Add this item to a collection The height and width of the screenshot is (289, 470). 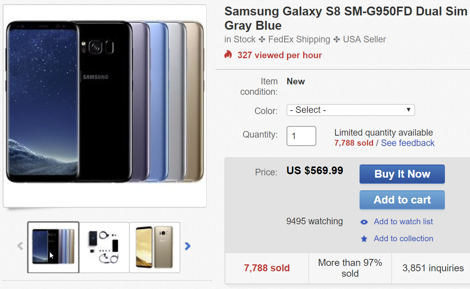403,239
